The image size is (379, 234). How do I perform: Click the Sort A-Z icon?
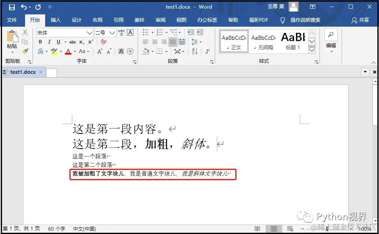[x=195, y=51]
